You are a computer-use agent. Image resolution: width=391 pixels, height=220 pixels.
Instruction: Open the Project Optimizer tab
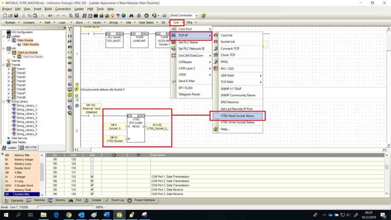(x=142, y=200)
